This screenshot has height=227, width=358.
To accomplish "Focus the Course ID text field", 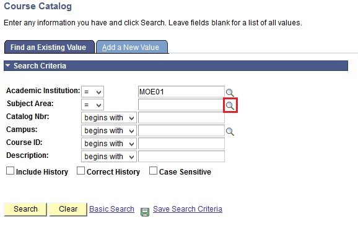I will (181, 144).
